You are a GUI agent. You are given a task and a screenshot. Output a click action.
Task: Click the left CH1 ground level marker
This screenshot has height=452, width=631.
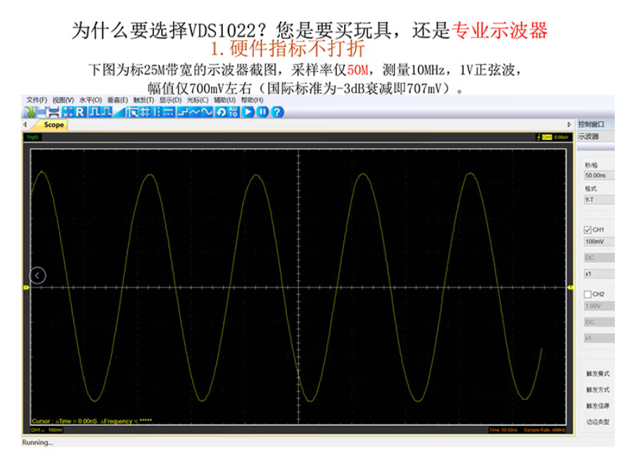26,287
